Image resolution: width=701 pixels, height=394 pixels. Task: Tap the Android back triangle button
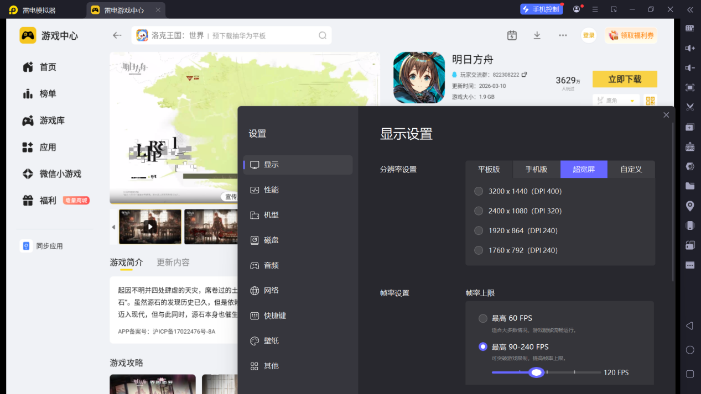(x=689, y=326)
